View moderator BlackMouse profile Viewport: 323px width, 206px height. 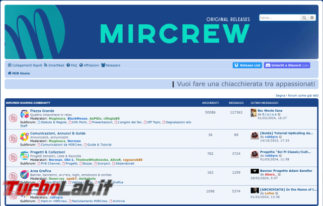(x=77, y=119)
